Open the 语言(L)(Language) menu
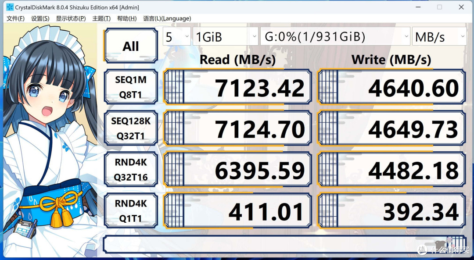474x260 pixels. pyautogui.click(x=167, y=18)
